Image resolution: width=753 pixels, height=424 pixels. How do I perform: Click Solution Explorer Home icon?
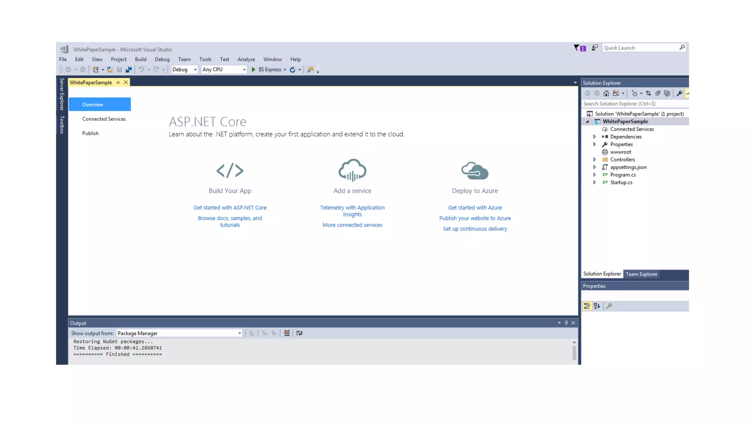point(606,93)
